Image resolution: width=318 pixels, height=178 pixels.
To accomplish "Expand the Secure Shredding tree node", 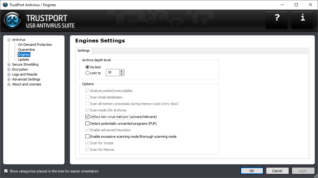I will pos(9,64).
